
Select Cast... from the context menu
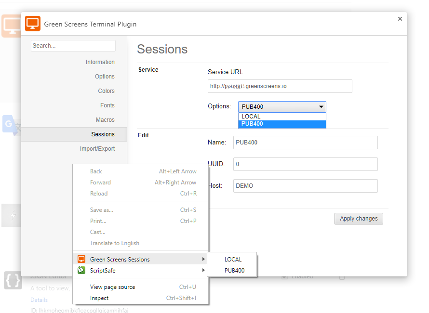141,232
